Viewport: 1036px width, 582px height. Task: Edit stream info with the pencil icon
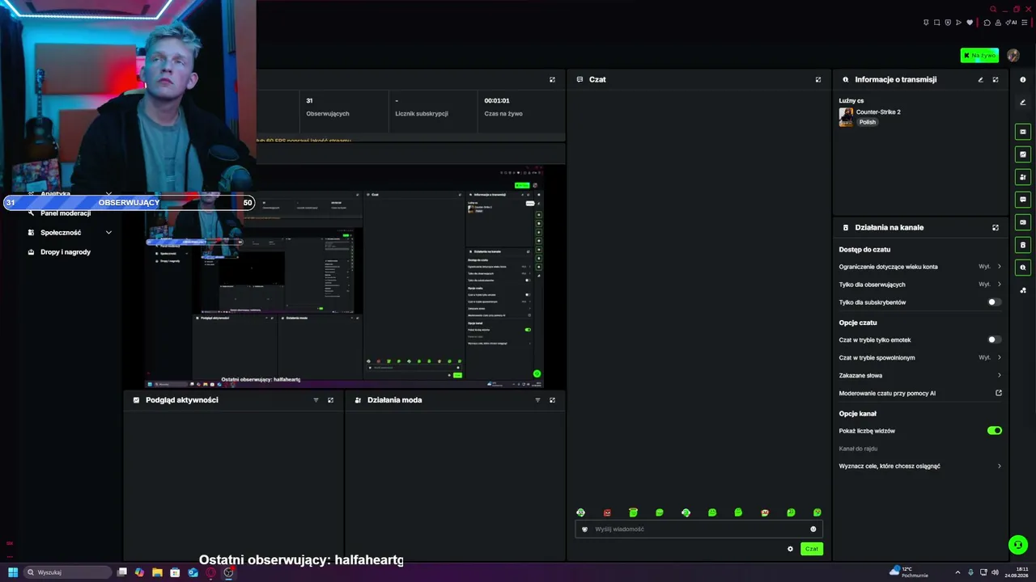pos(980,79)
